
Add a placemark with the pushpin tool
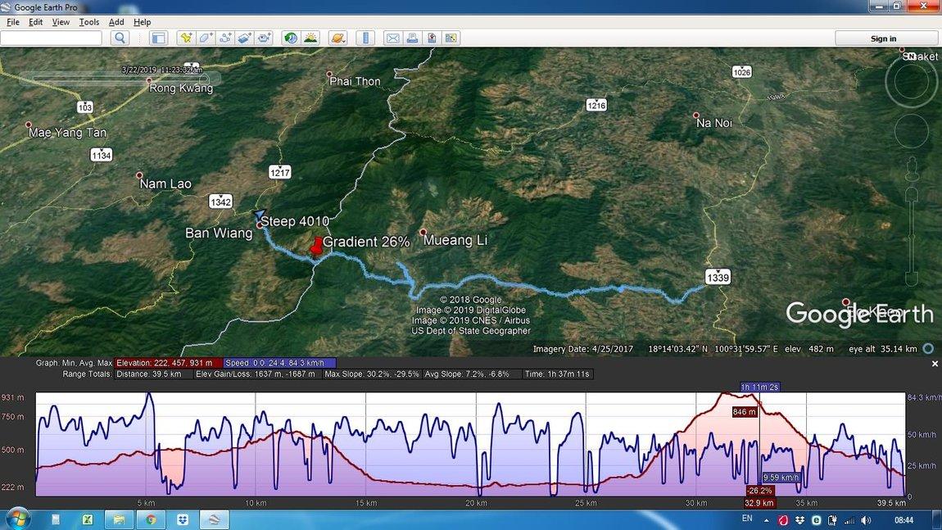point(186,38)
